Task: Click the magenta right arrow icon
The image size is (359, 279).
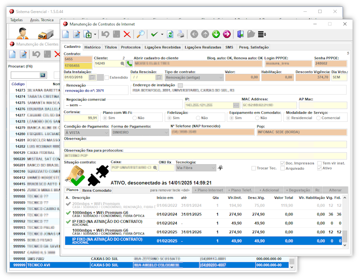Action: [x=227, y=35]
